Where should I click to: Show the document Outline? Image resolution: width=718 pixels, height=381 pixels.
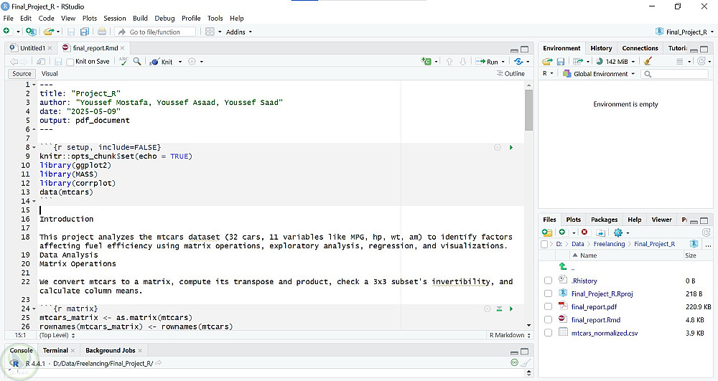pos(510,74)
